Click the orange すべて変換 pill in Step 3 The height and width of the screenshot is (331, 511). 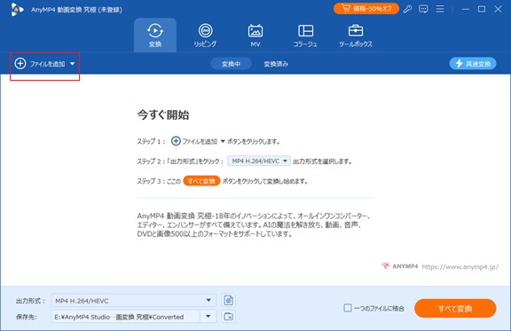[201, 181]
